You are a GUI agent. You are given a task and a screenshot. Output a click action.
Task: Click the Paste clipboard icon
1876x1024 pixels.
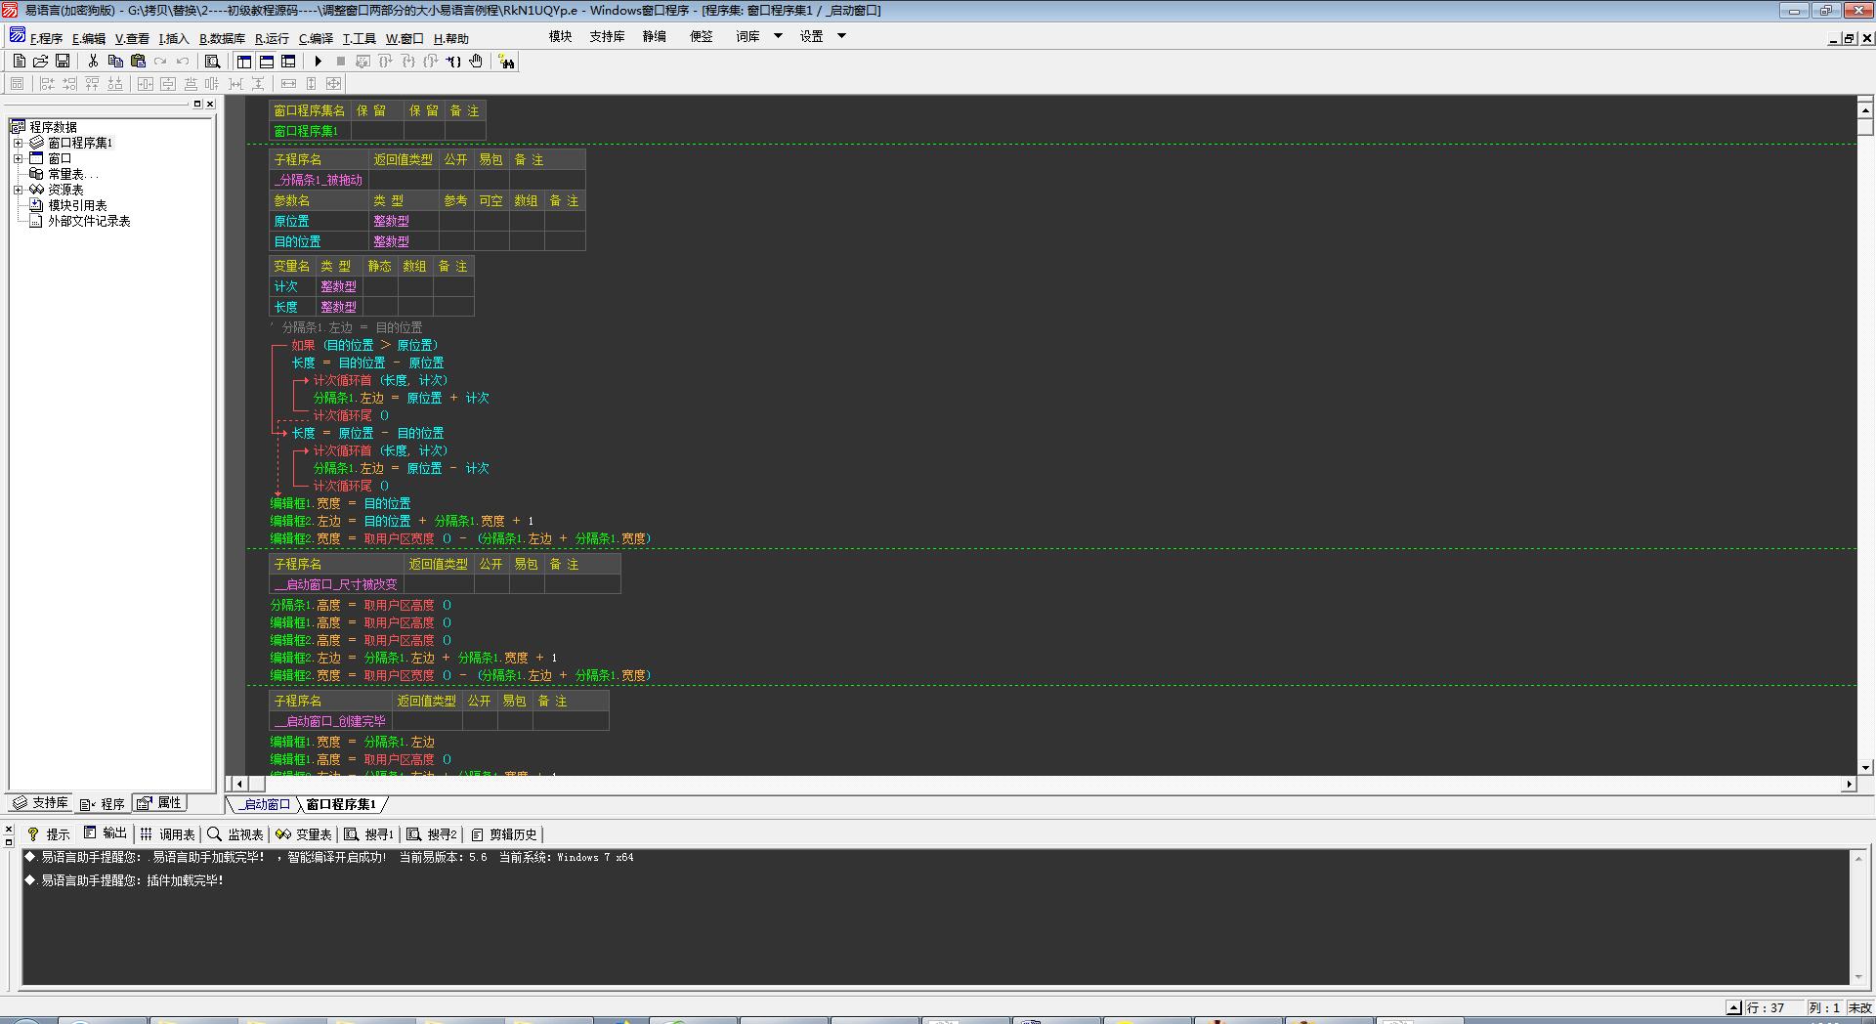[138, 61]
